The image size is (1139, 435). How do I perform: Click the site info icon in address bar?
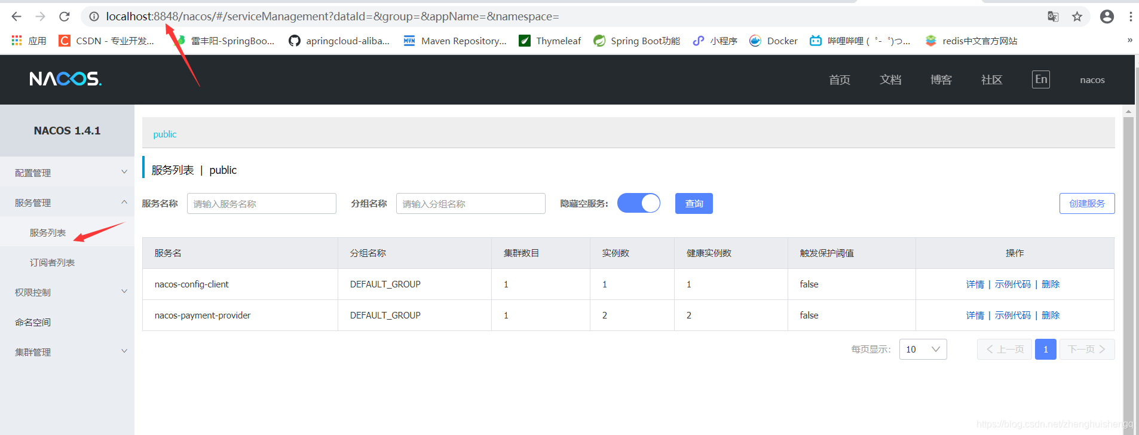point(94,17)
